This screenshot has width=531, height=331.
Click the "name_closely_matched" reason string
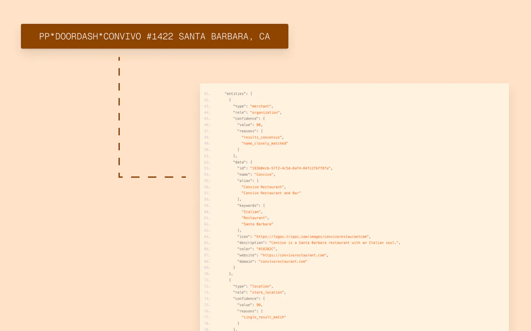click(x=265, y=143)
